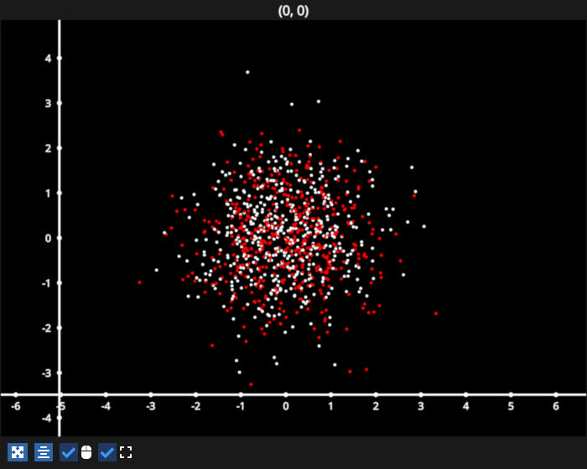Click the white mouse icon
Image resolution: width=587 pixels, height=469 pixels.
click(x=86, y=452)
